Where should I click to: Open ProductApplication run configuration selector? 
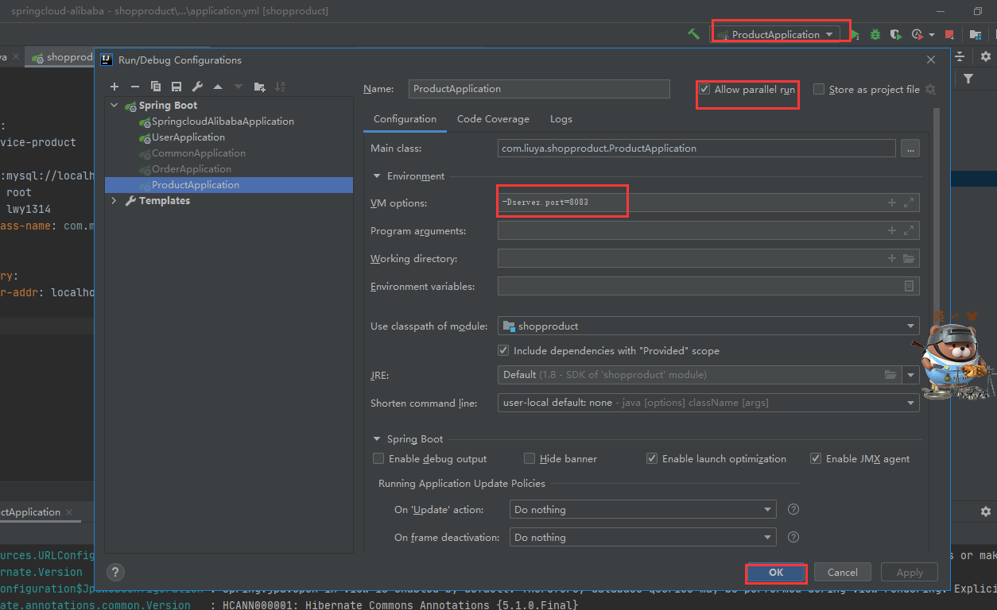click(776, 34)
